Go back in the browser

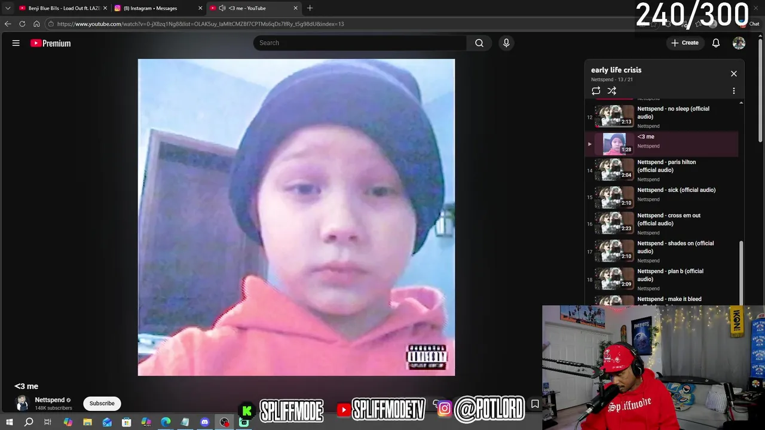pyautogui.click(x=8, y=24)
